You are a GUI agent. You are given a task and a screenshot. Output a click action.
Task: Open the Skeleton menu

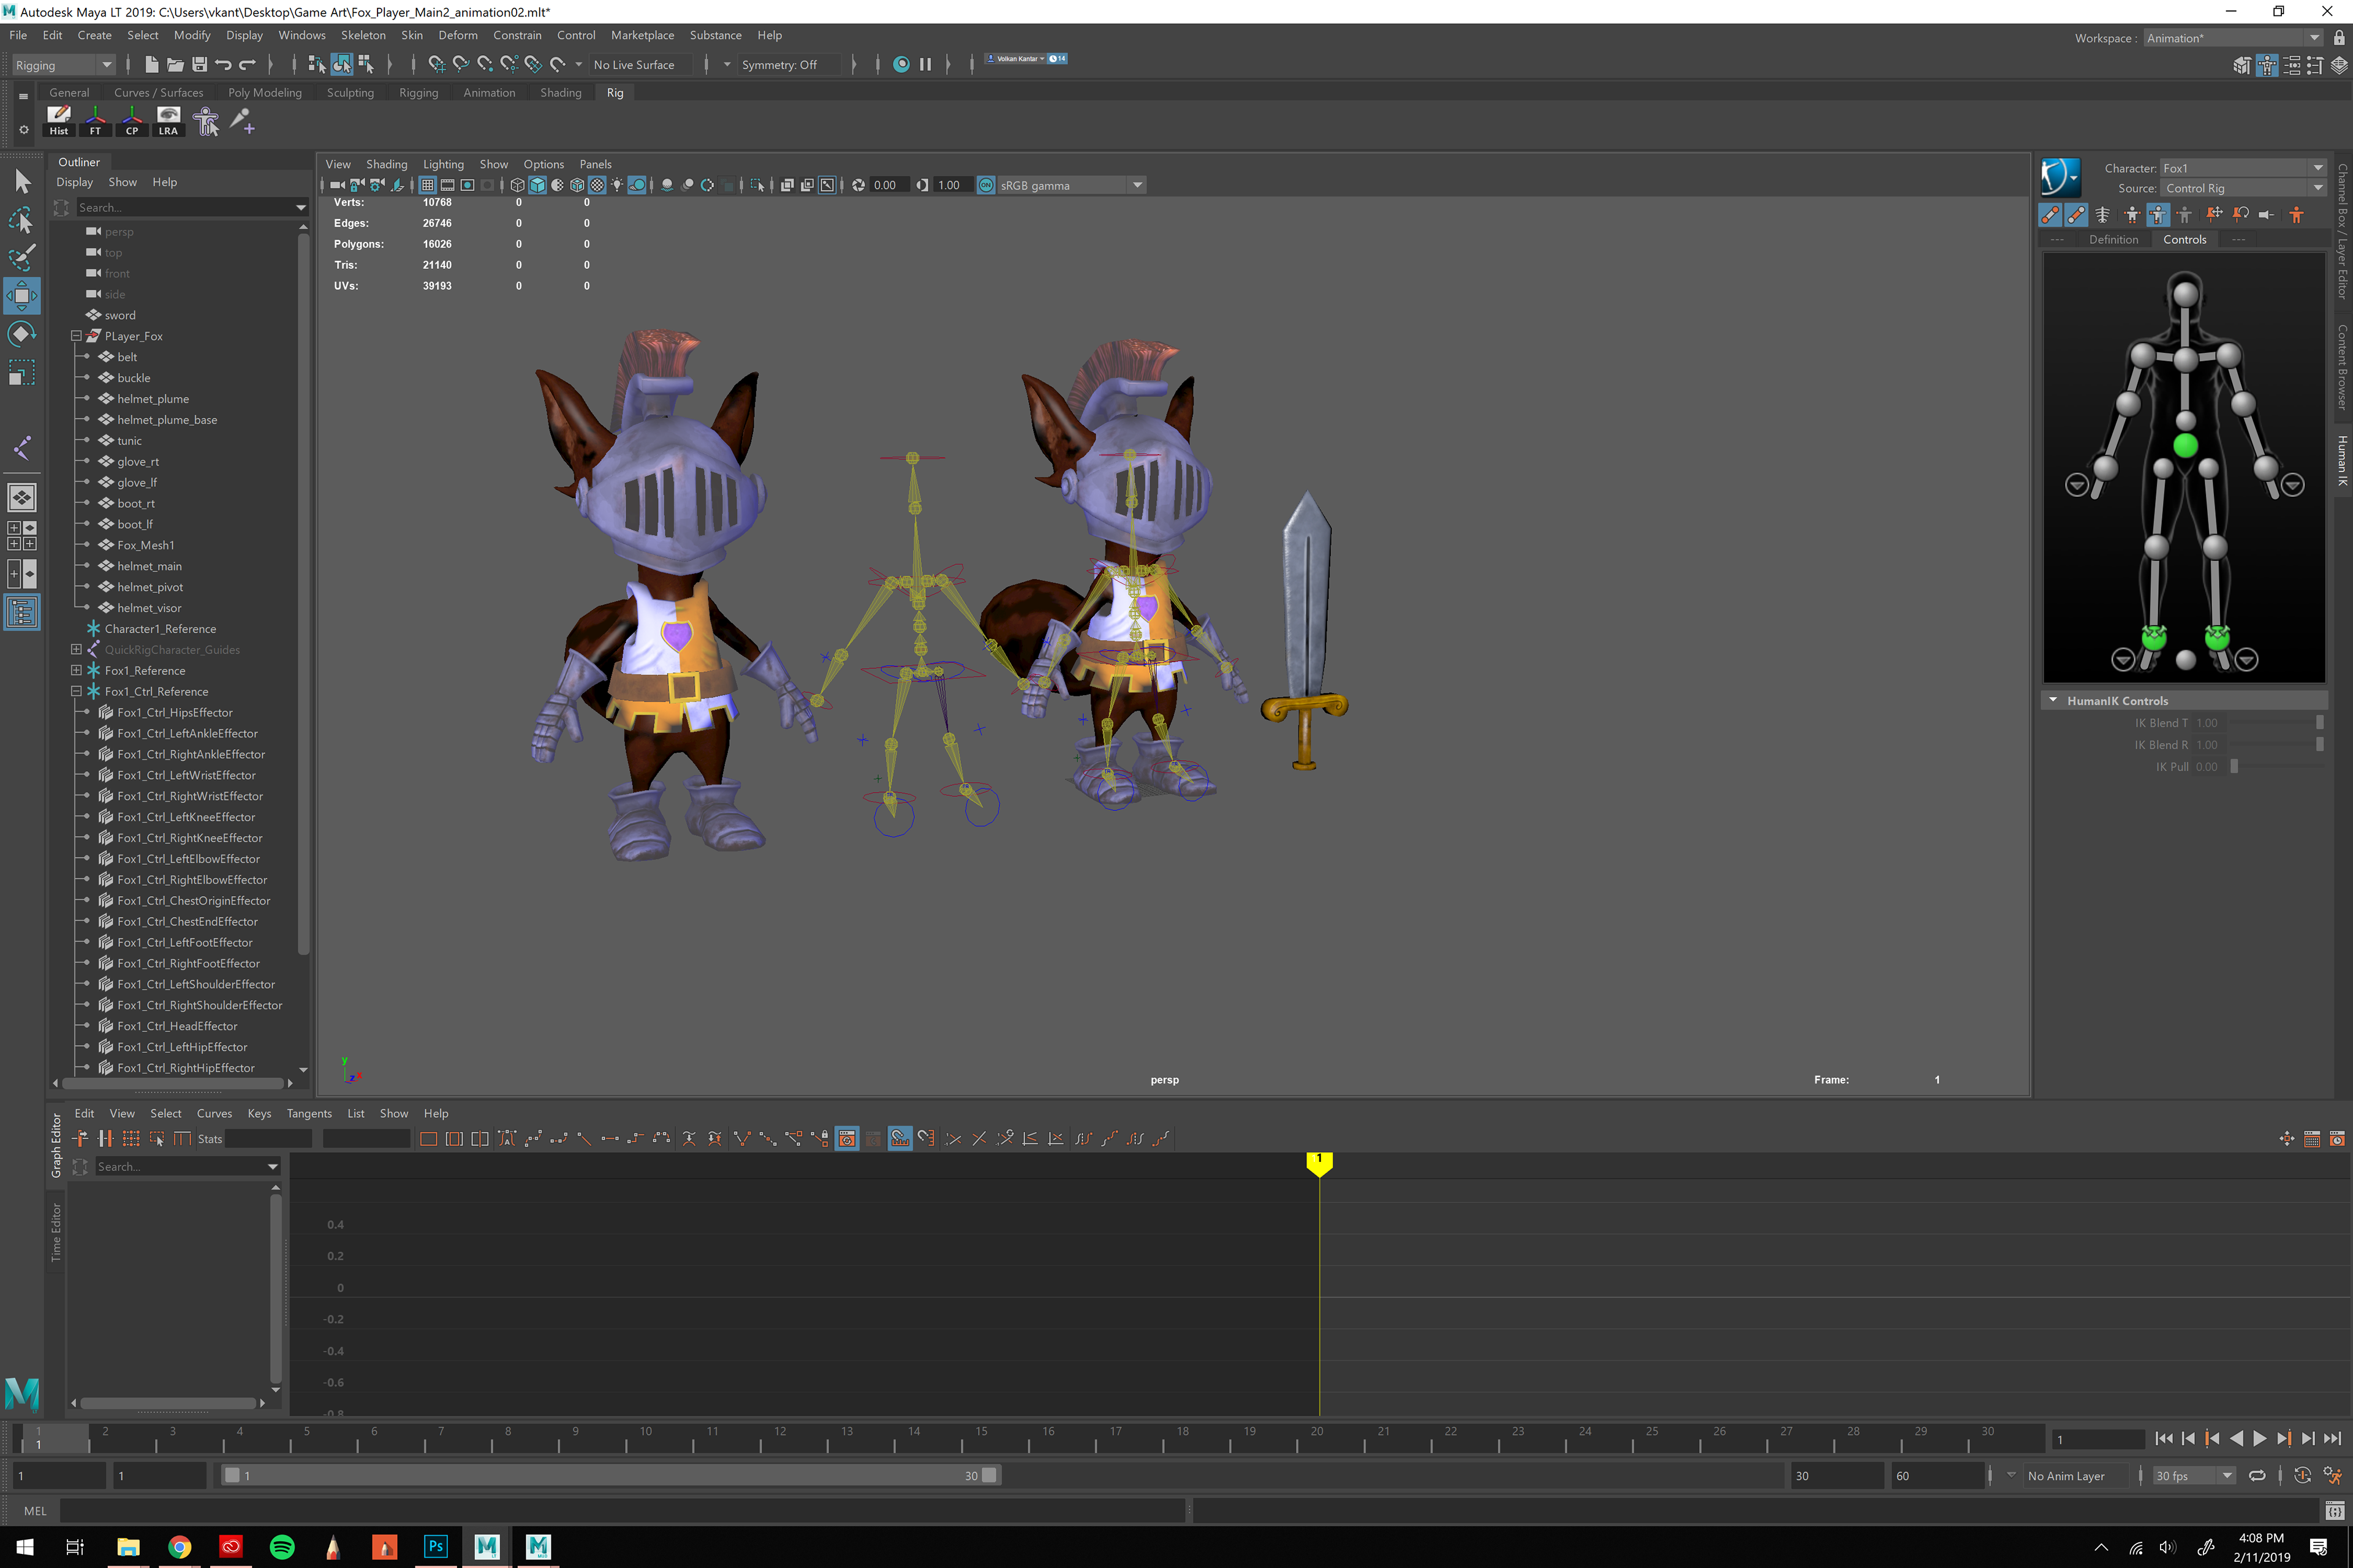(x=362, y=35)
